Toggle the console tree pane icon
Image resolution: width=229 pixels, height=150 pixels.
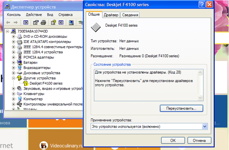[26, 23]
